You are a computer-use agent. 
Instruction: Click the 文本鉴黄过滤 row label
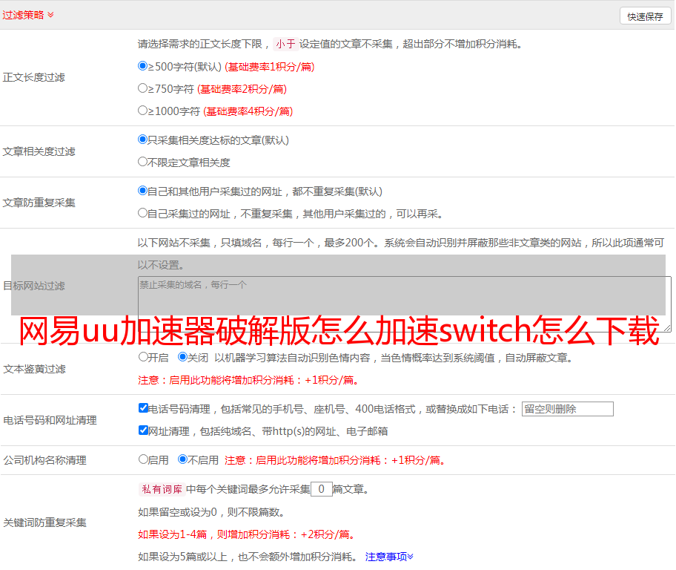(35, 369)
